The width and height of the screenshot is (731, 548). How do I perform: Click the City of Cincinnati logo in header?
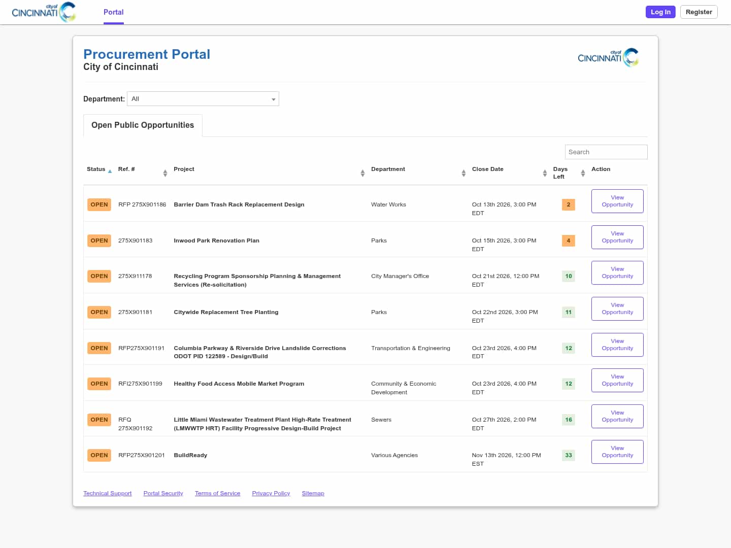[44, 12]
